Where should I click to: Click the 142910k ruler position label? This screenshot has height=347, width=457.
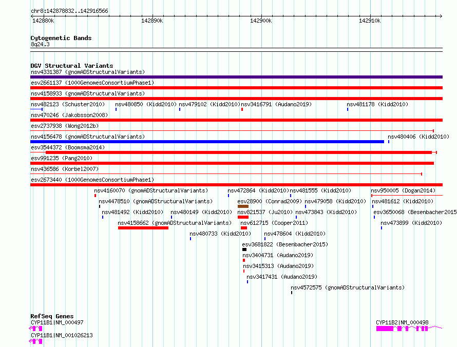pos(370,21)
